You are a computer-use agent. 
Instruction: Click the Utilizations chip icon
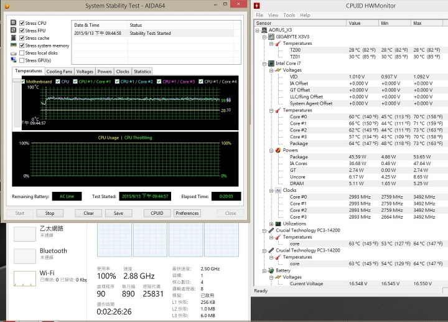click(278, 224)
